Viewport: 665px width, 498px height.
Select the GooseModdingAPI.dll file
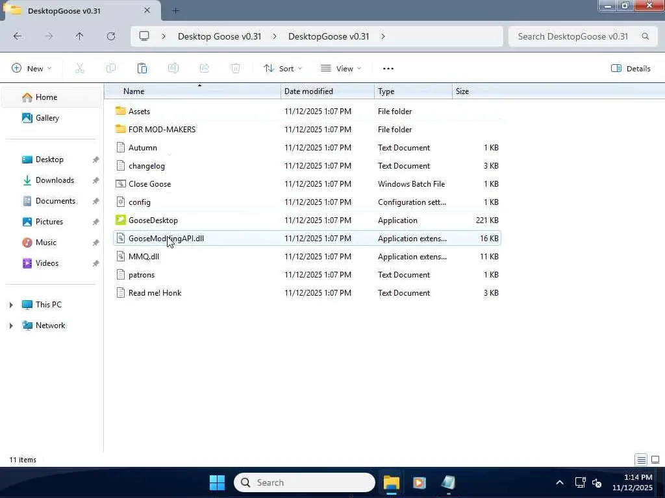point(307,238)
